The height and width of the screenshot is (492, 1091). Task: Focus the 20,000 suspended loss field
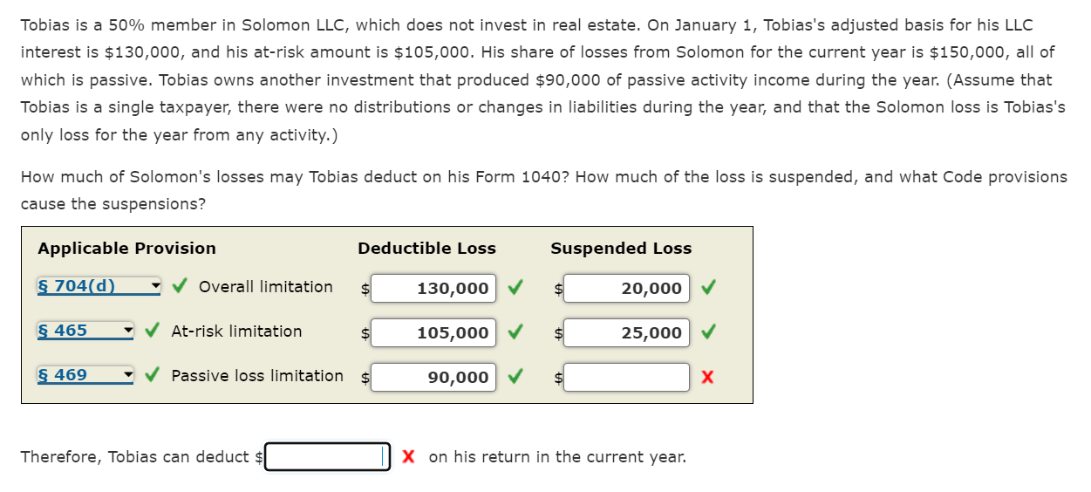626,288
